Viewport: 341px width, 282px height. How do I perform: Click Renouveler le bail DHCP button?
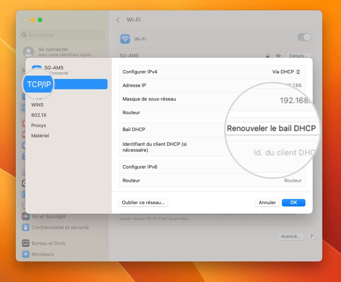pos(271,128)
